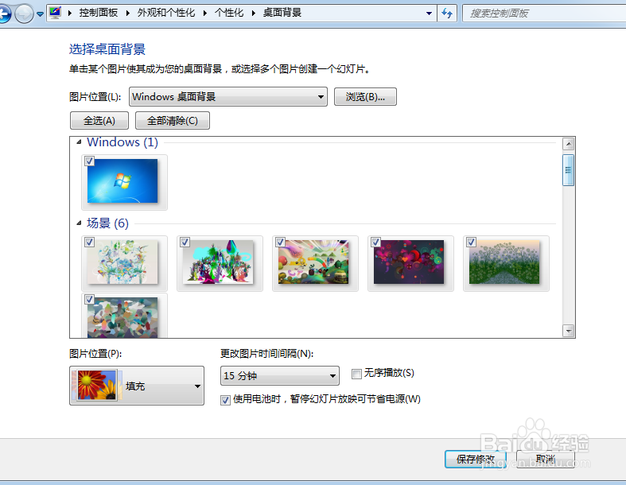Uncheck the green garden path wallpaper checkbox
Image resolution: width=626 pixels, height=485 pixels.
[x=471, y=242]
